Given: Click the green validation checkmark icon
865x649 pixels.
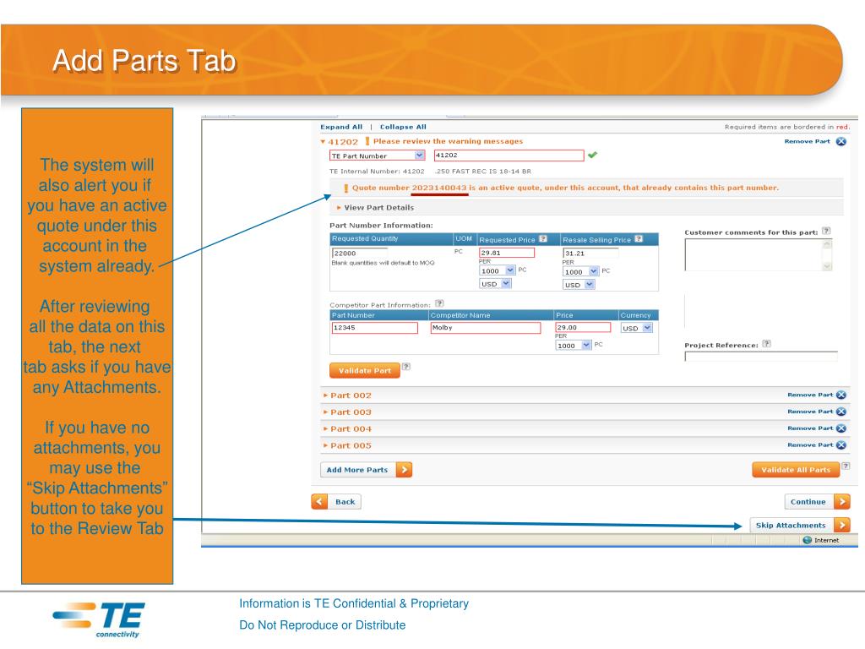Looking at the screenshot, I should pos(592,155).
